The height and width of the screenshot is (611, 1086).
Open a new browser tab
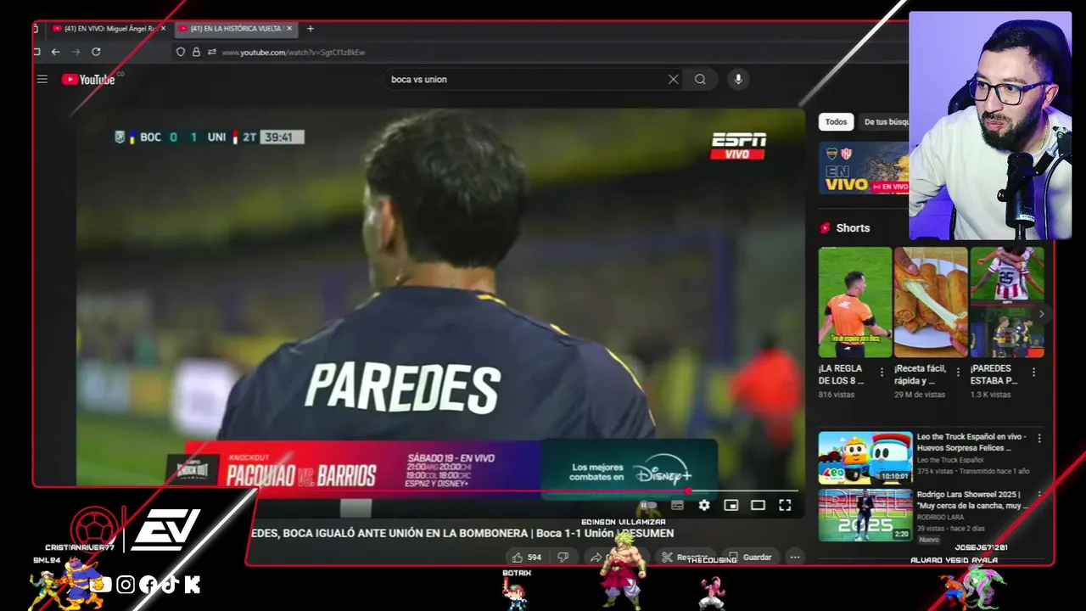coord(311,28)
